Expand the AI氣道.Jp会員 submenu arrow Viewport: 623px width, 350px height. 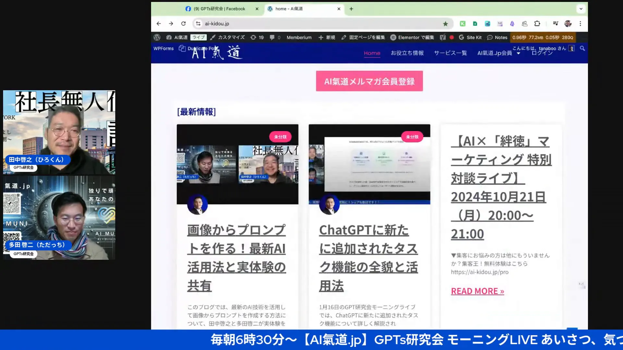click(x=518, y=53)
